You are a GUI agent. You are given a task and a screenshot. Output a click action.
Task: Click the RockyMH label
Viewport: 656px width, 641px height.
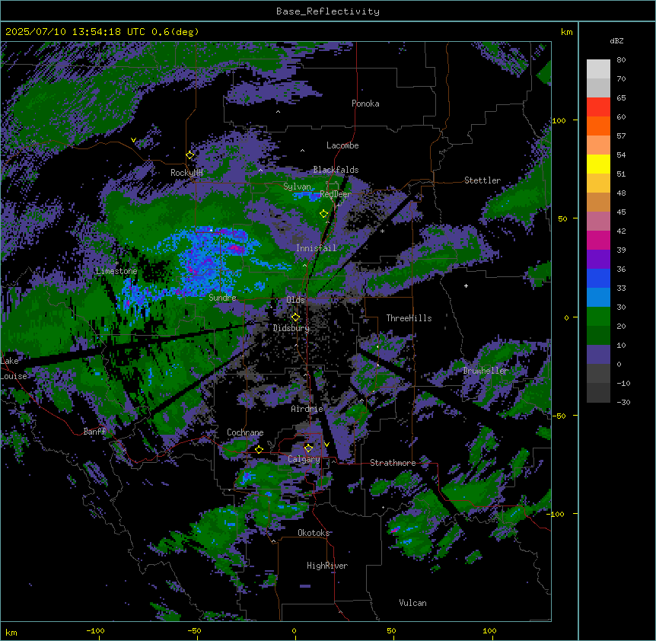tap(186, 173)
